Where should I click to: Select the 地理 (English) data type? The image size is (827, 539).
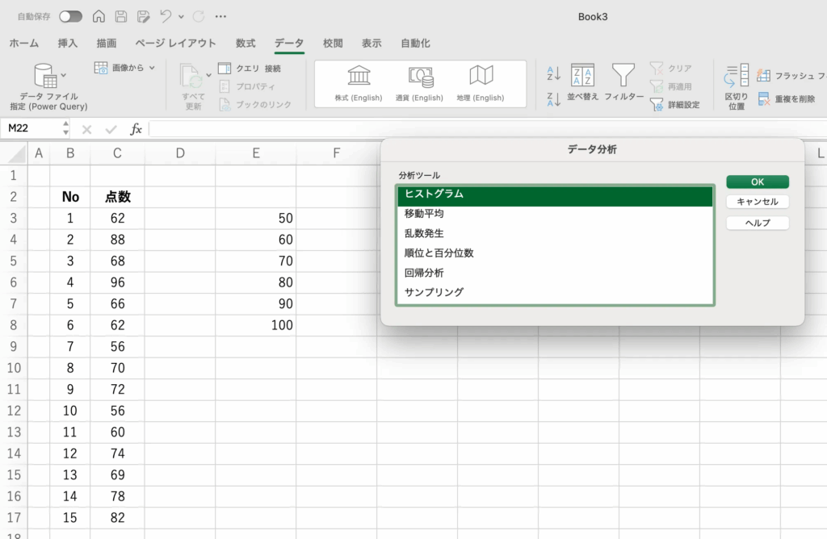click(x=481, y=83)
